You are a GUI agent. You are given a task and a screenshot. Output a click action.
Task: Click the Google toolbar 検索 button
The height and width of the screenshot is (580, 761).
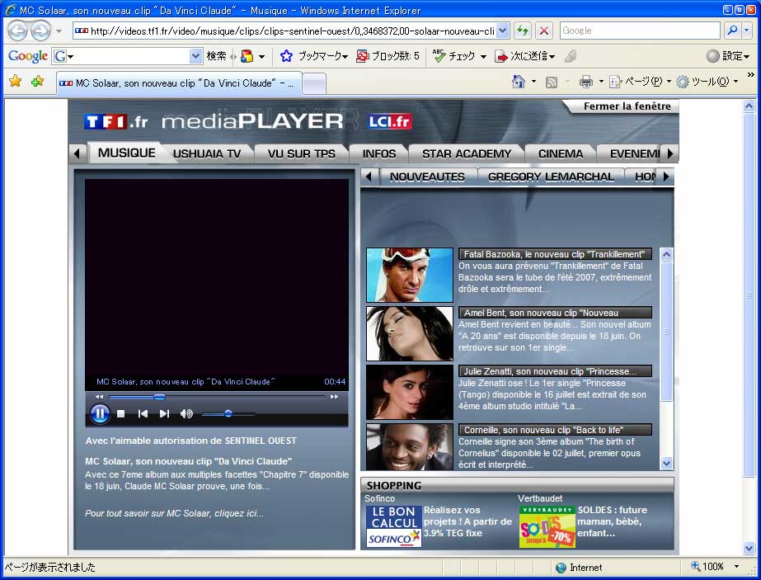216,56
